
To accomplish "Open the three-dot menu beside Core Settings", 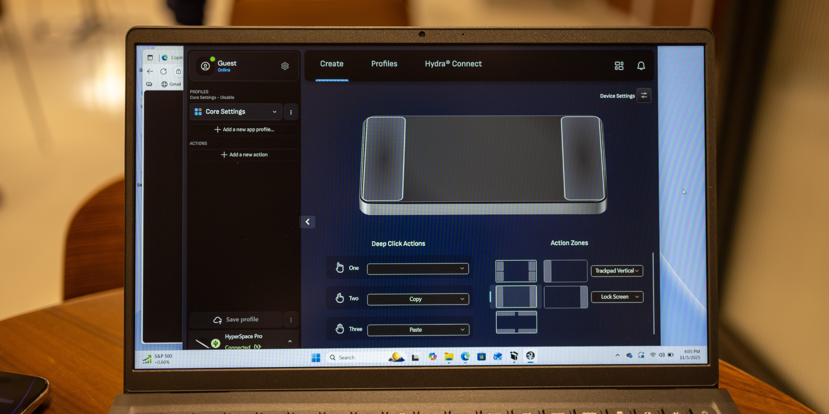I will tap(290, 112).
